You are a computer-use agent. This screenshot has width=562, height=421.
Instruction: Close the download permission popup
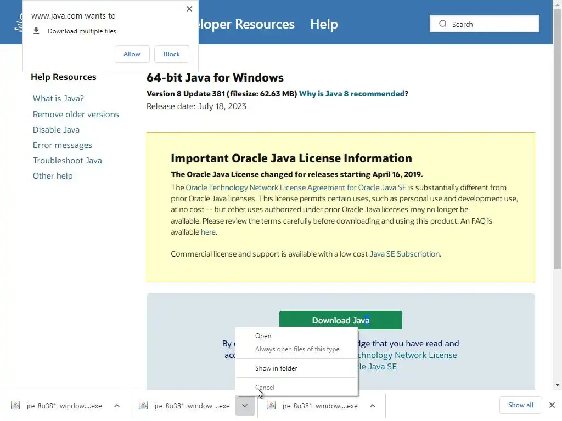[x=189, y=9]
